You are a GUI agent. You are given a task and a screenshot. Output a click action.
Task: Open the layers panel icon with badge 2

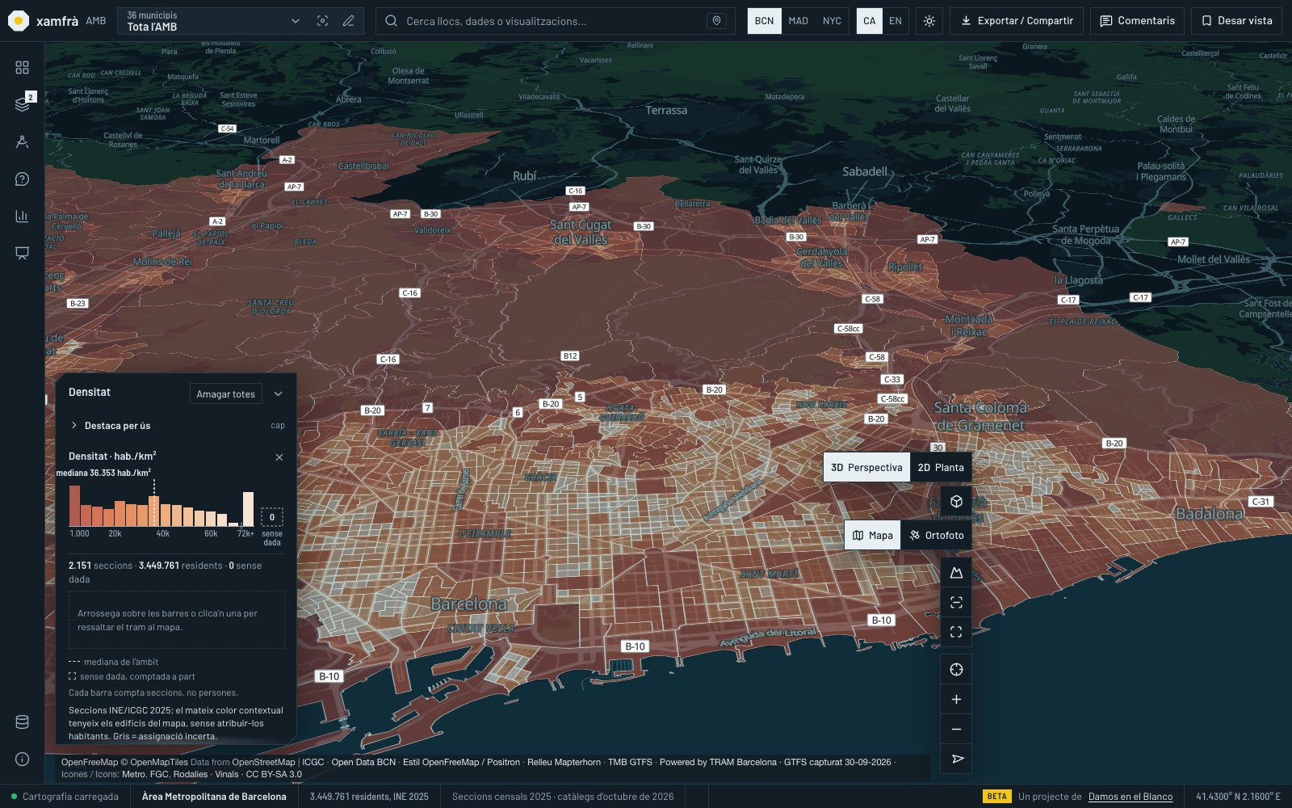22,104
